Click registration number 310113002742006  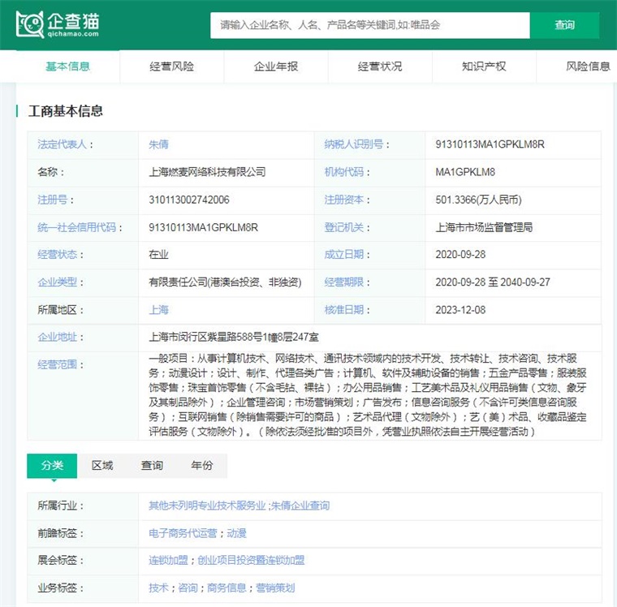pyautogui.click(x=189, y=200)
